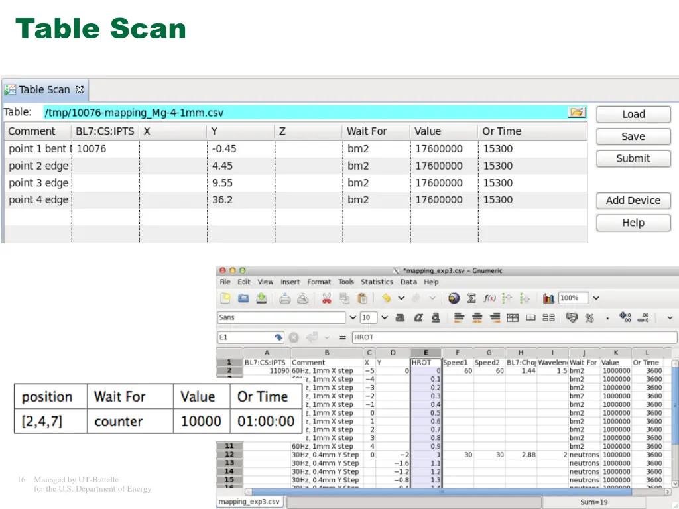
Task: Click the chart insert icon
Action: (x=548, y=298)
